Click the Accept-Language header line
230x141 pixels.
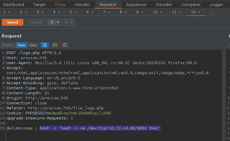43,78
